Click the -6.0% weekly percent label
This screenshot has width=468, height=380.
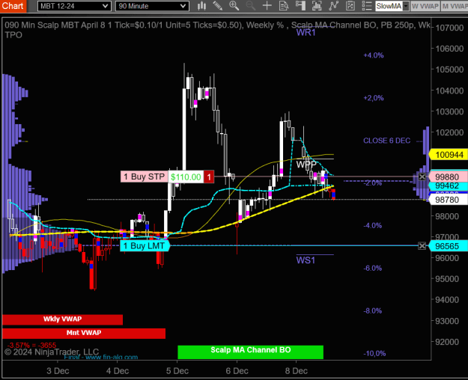point(372,268)
